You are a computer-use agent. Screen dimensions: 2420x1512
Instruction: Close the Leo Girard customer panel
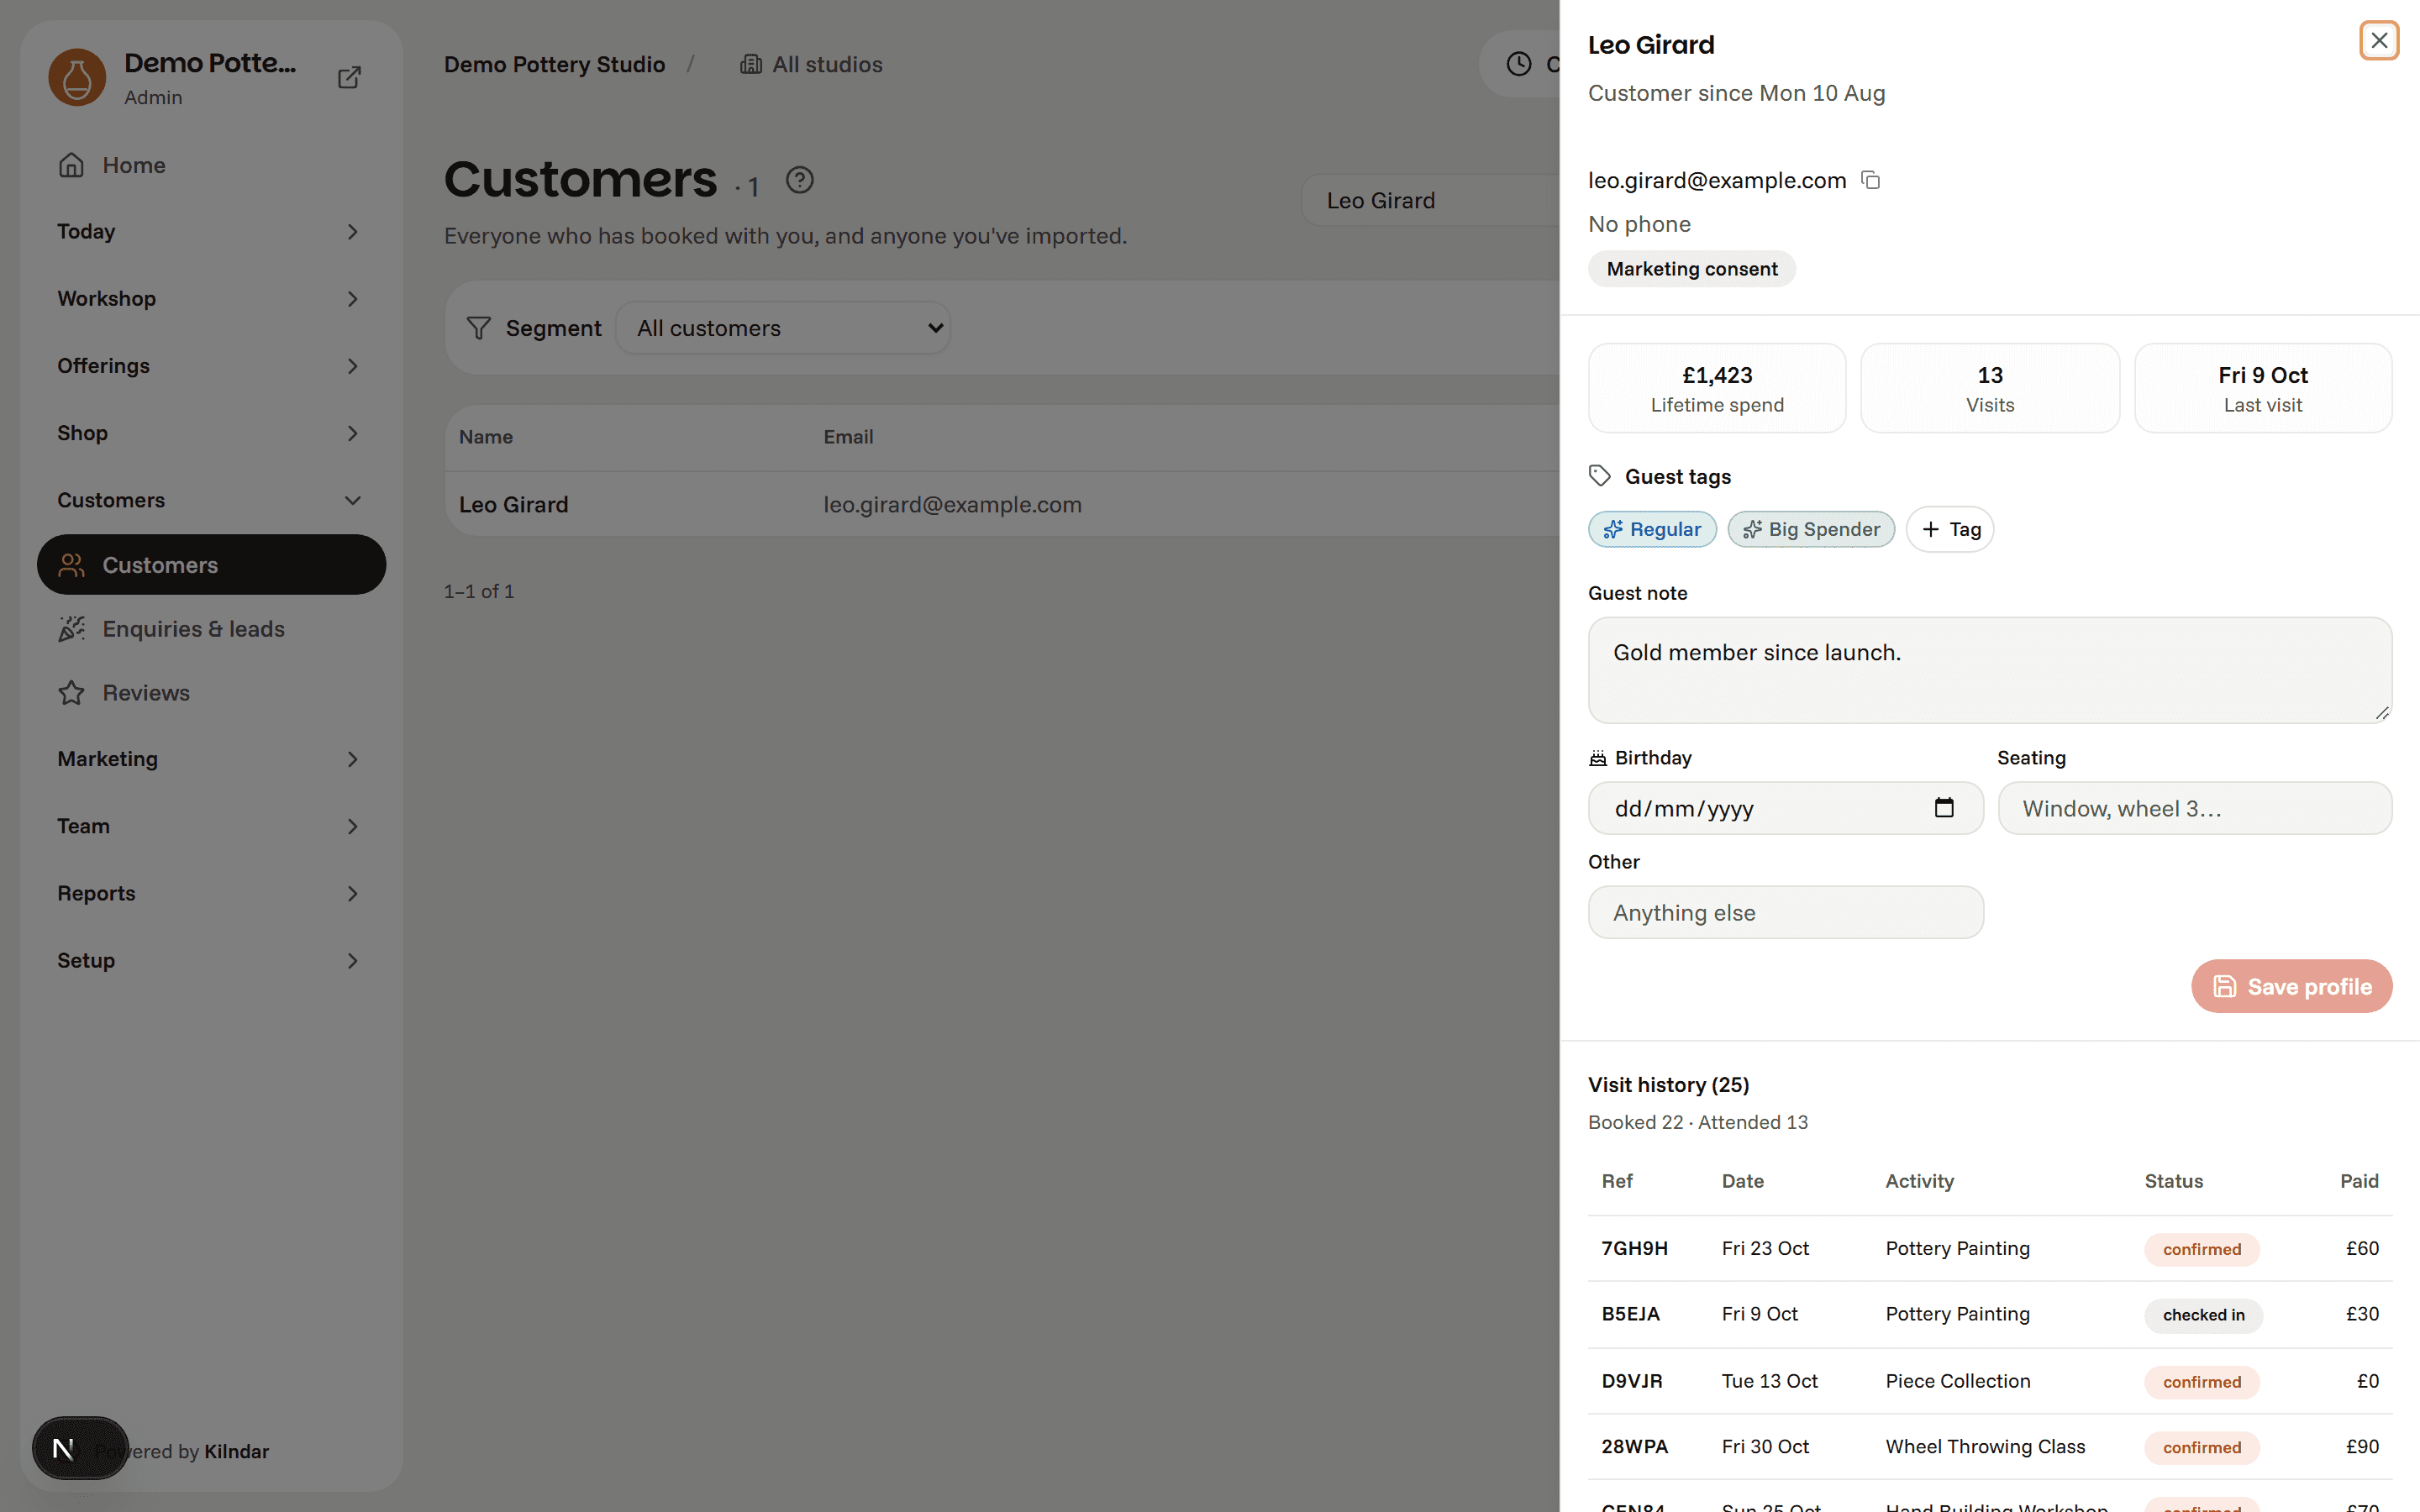click(2378, 41)
